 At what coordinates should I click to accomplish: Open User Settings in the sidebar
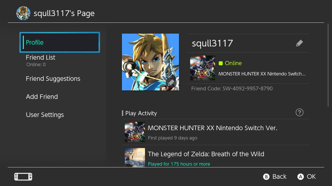[45, 115]
